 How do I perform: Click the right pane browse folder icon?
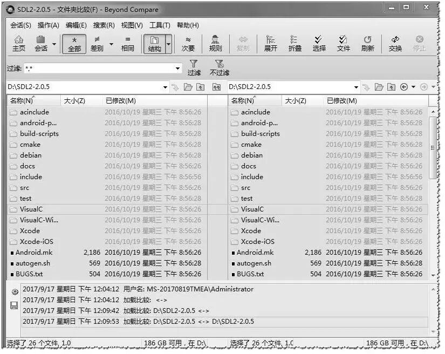click(x=379, y=87)
